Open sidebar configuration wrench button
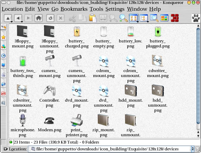Image resolution: width=201 pixels, height=153 pixels. (3, 27)
